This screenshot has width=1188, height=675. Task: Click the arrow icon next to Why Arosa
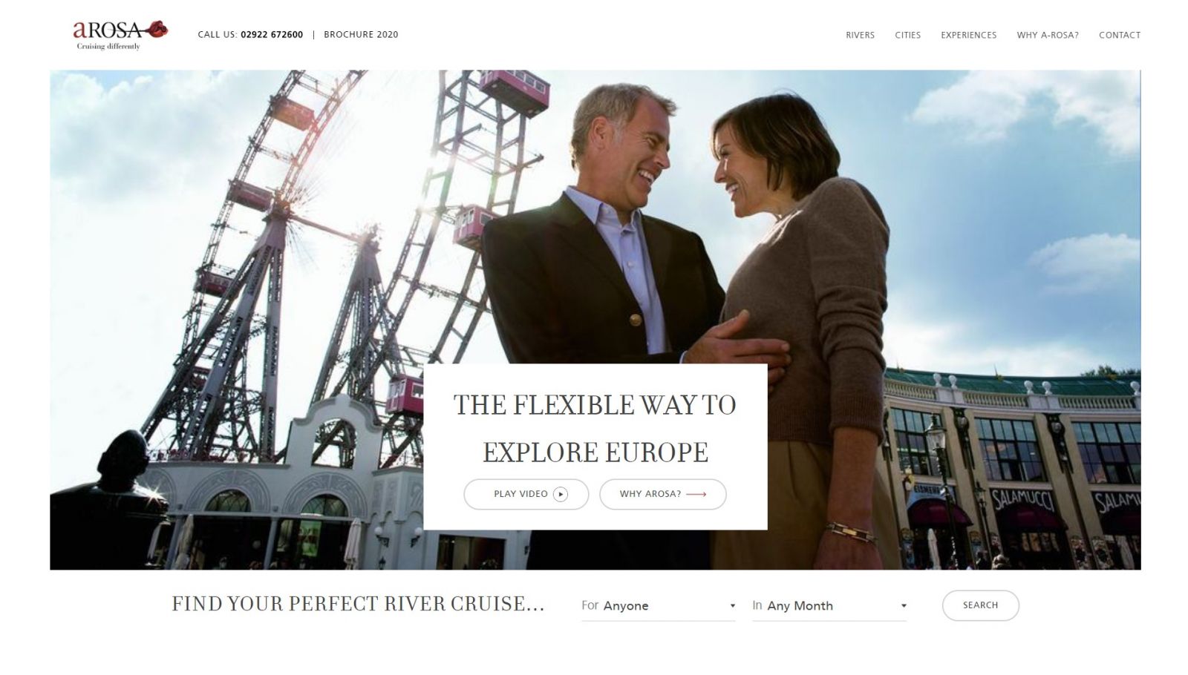pyautogui.click(x=696, y=494)
